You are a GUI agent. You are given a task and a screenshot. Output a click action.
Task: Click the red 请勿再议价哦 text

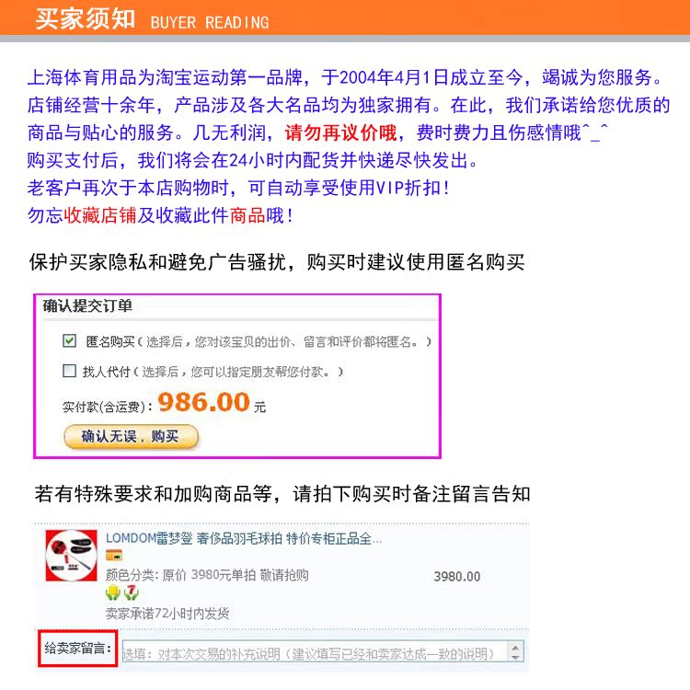tap(340, 132)
